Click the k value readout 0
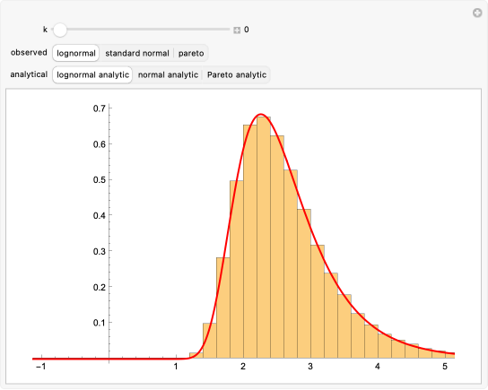Viewport: 488px width, 390px height. pyautogui.click(x=246, y=30)
